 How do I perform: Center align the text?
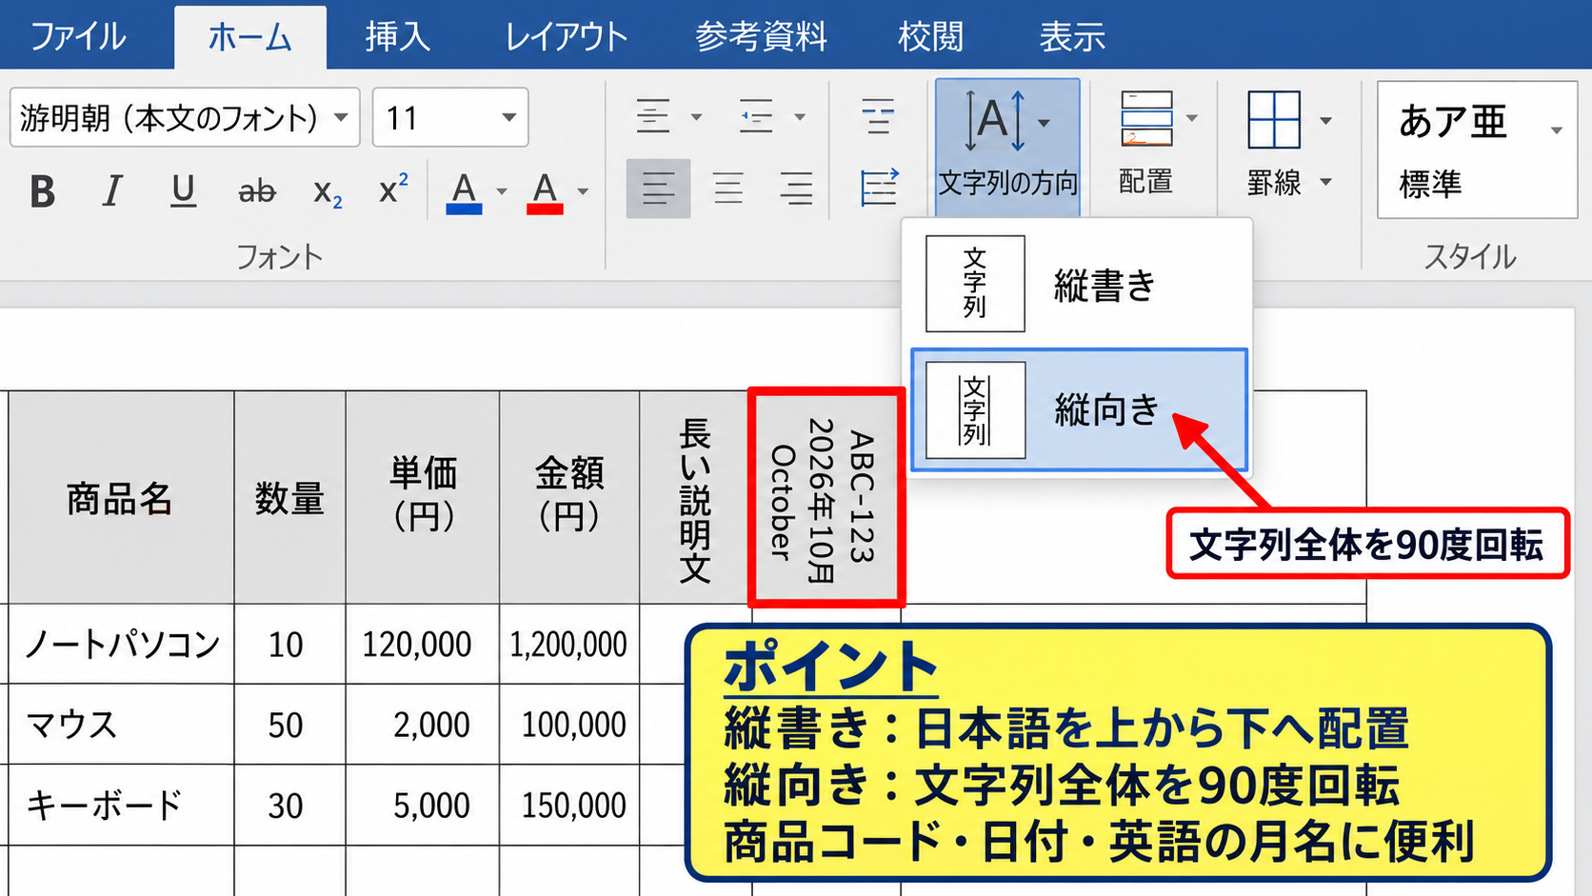point(728,189)
